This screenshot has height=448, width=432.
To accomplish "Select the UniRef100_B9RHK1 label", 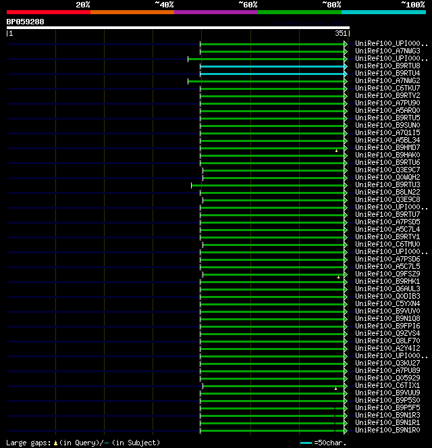I will (x=387, y=281).
